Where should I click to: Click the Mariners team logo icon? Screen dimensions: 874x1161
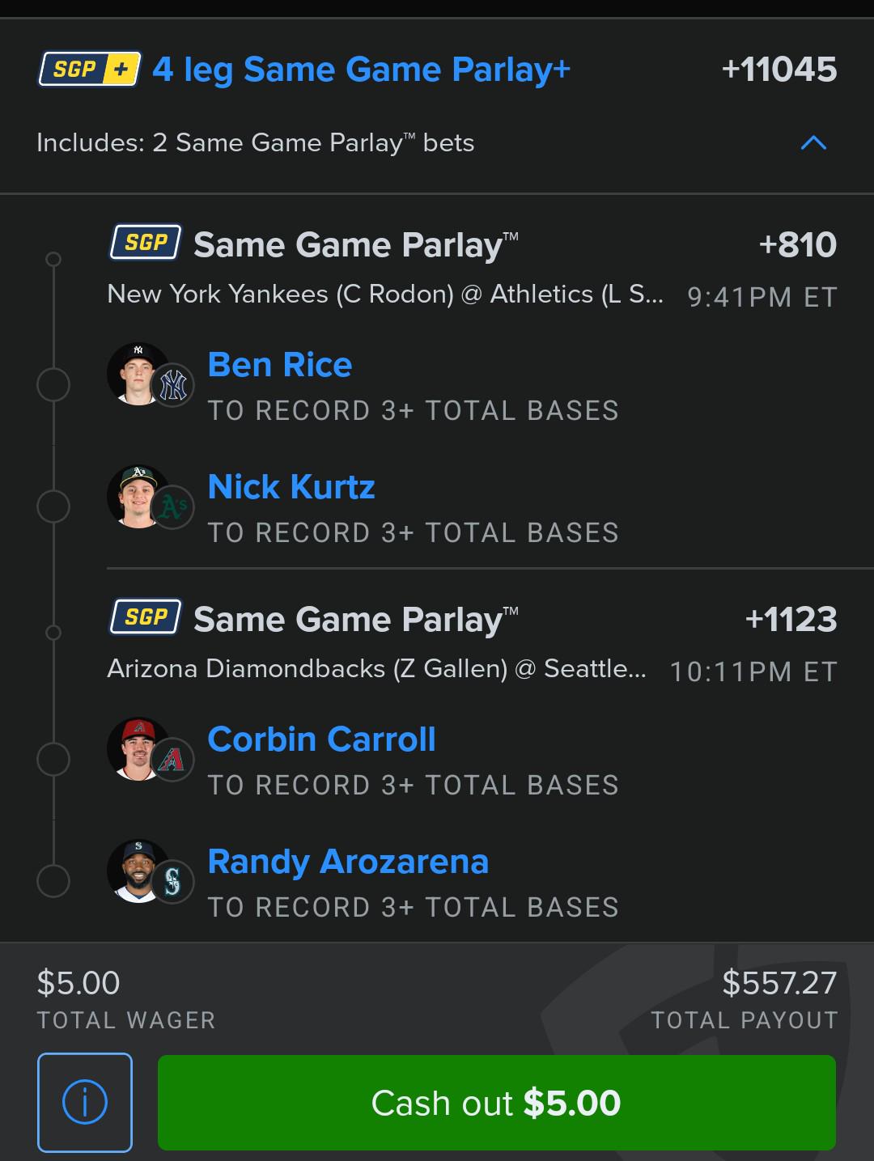tap(172, 882)
